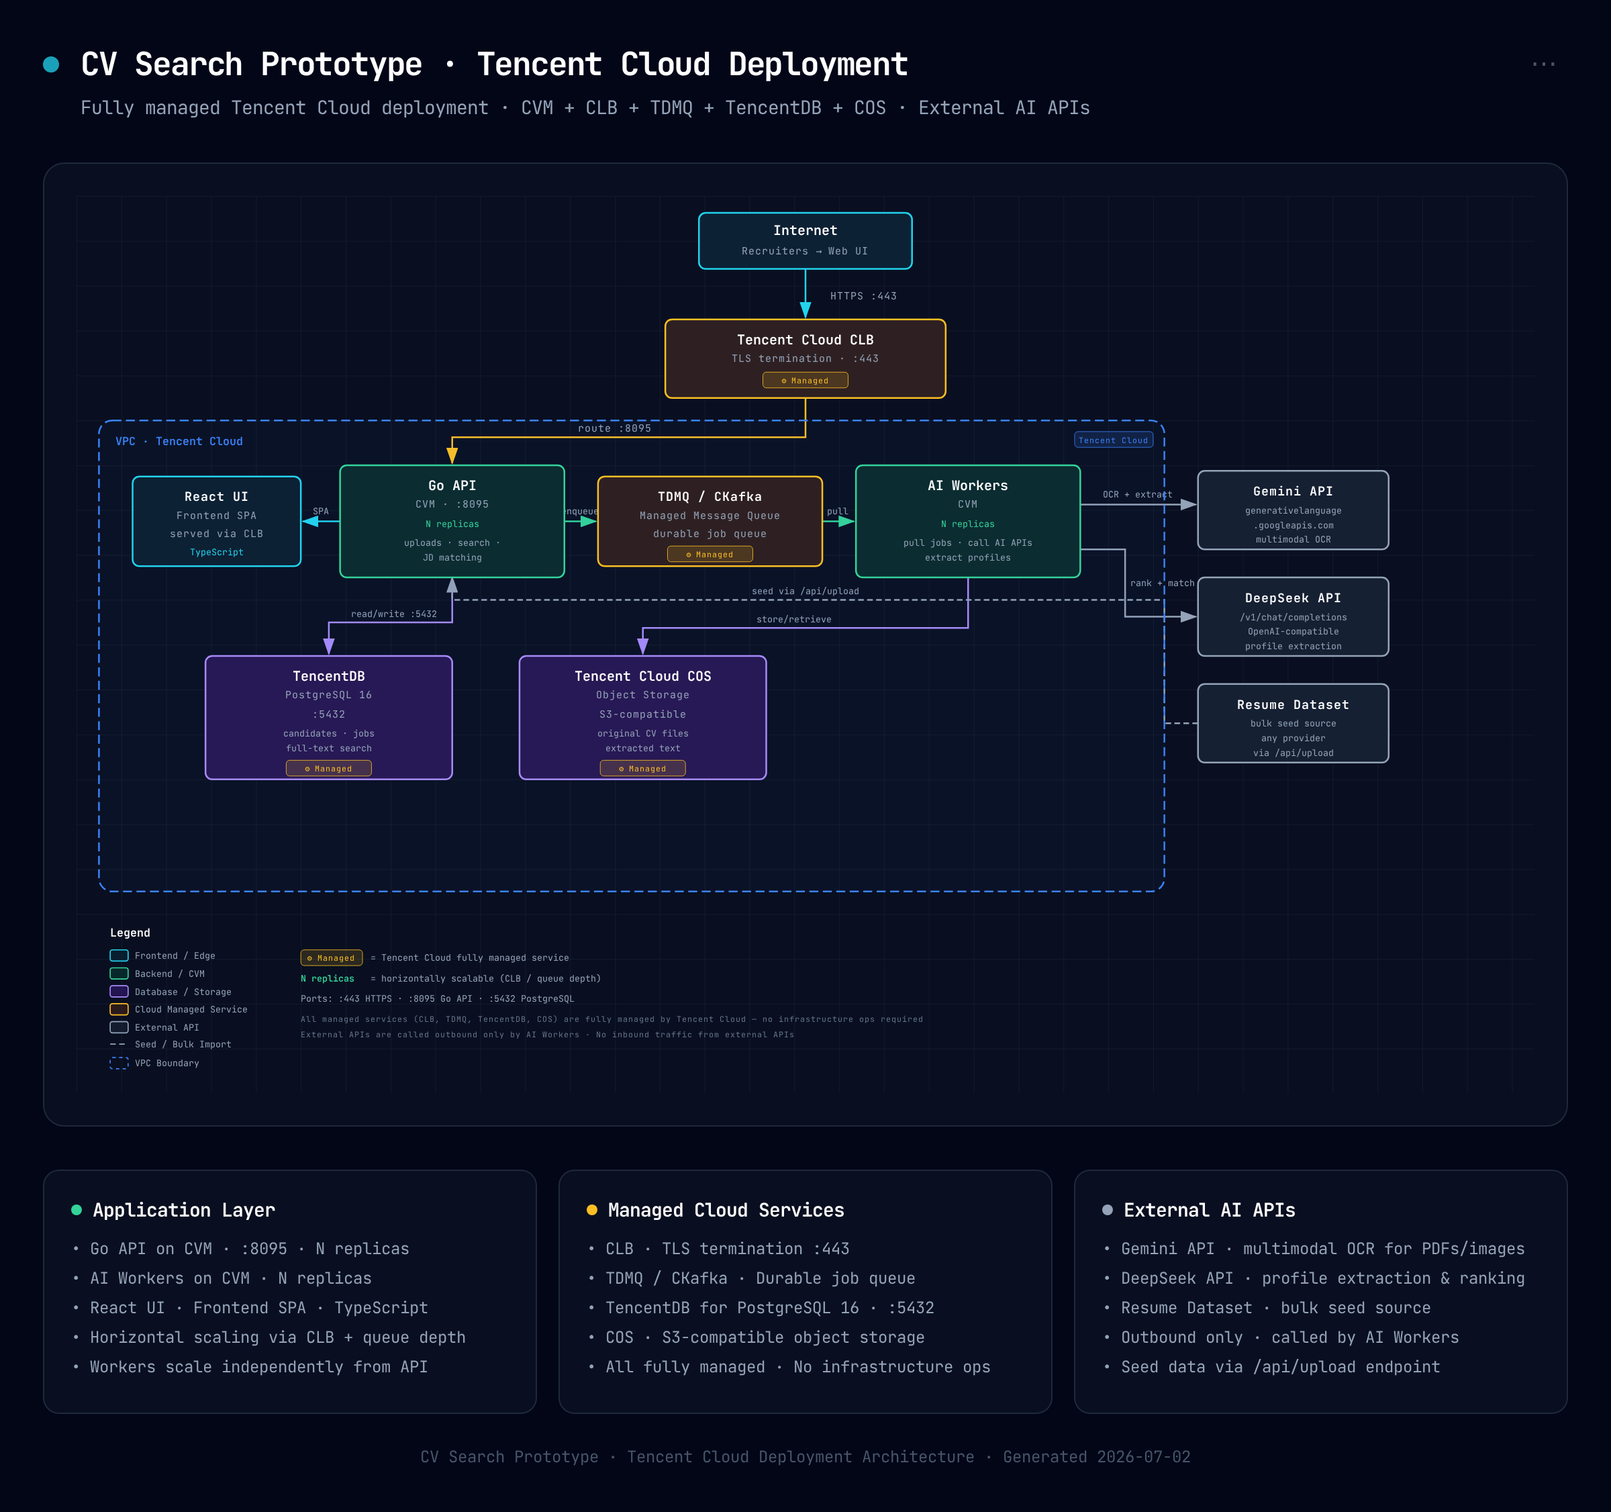This screenshot has width=1611, height=1512.
Task: Click the rank + match connector label
Action: (x=1162, y=583)
